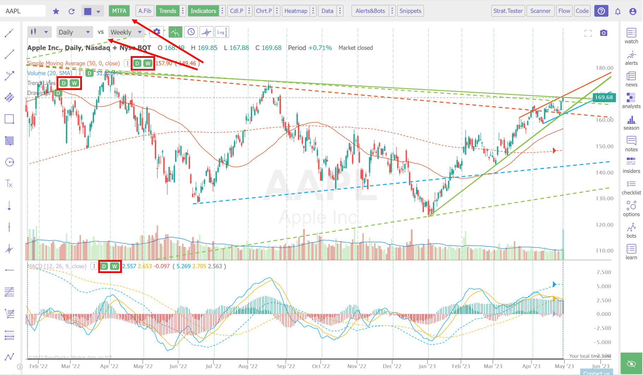Viewport: 643px width, 375px height.
Task: Open the seasonality panel
Action: [x=631, y=122]
